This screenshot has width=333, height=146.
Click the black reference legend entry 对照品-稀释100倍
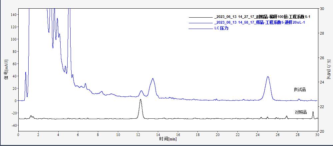click(263, 17)
